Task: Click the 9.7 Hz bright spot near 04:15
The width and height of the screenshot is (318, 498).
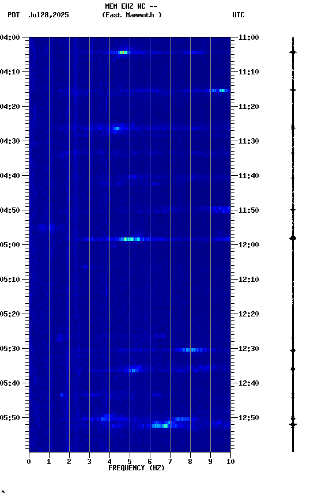Action: (222, 90)
